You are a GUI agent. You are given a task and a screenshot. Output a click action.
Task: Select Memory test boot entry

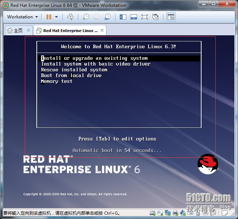(57, 81)
